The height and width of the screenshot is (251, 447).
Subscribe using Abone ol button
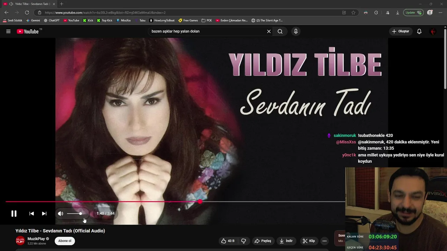65,241
